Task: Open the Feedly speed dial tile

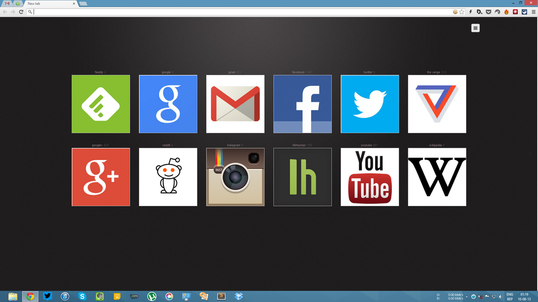Action: 101,104
